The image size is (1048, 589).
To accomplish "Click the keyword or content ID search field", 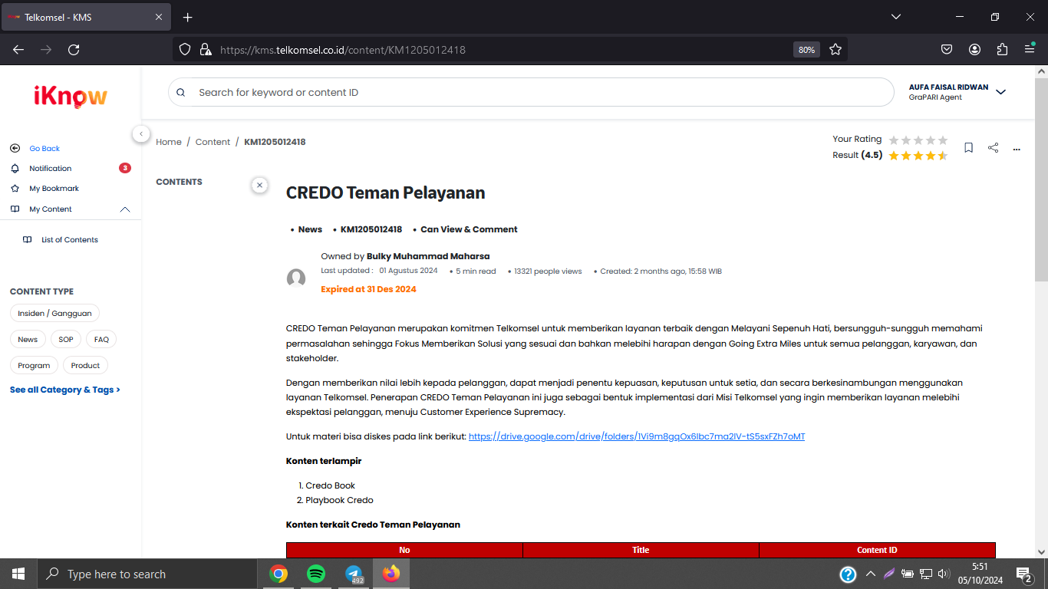I will [531, 92].
